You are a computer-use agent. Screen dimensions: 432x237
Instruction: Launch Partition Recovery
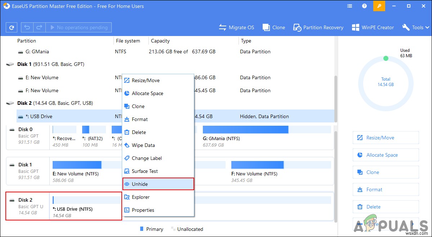[x=318, y=27]
